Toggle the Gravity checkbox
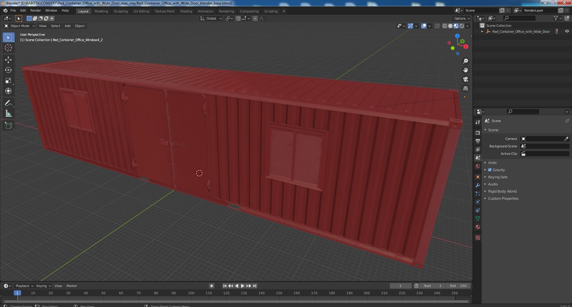572x307 pixels. [x=490, y=170]
